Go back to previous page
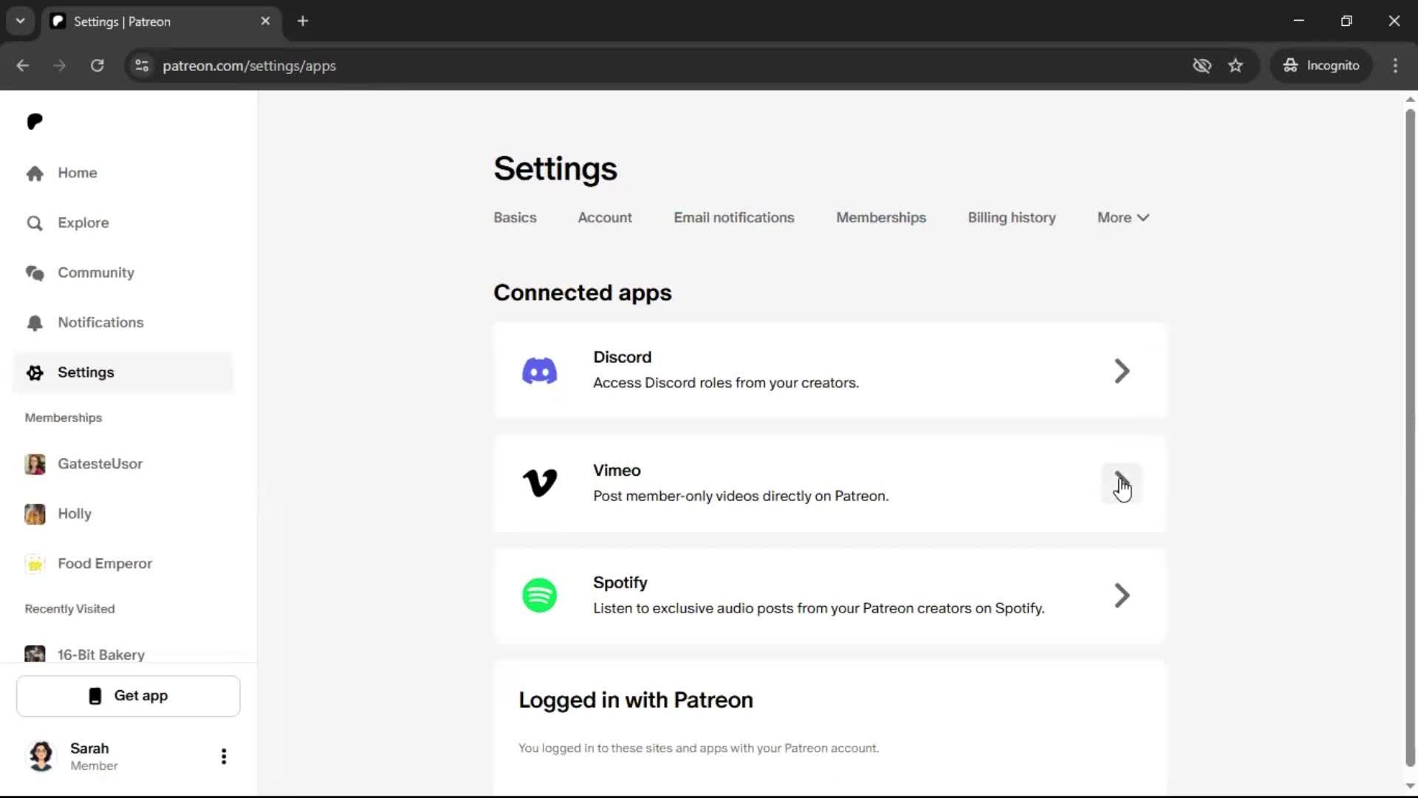 23,66
